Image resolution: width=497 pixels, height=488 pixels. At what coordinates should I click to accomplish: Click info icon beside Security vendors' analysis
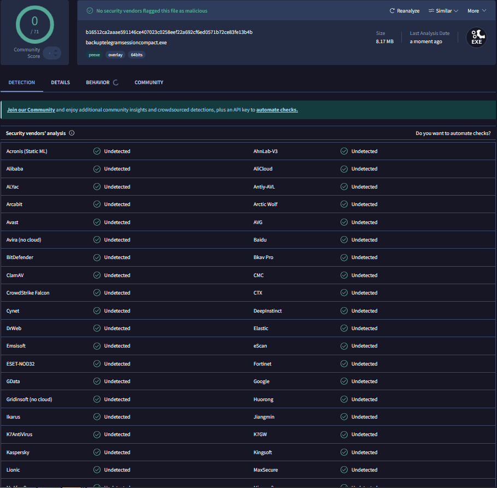[72, 133]
